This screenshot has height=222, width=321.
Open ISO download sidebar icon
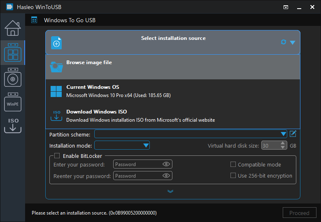coord(13,125)
